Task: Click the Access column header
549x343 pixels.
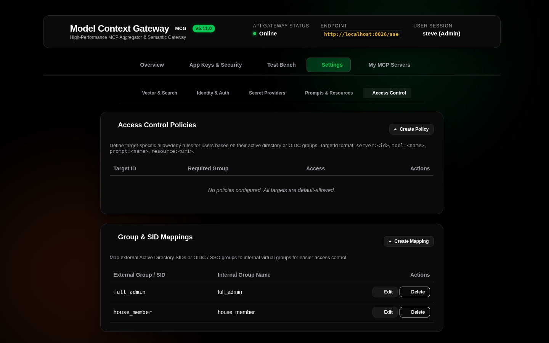Action: 316,168
